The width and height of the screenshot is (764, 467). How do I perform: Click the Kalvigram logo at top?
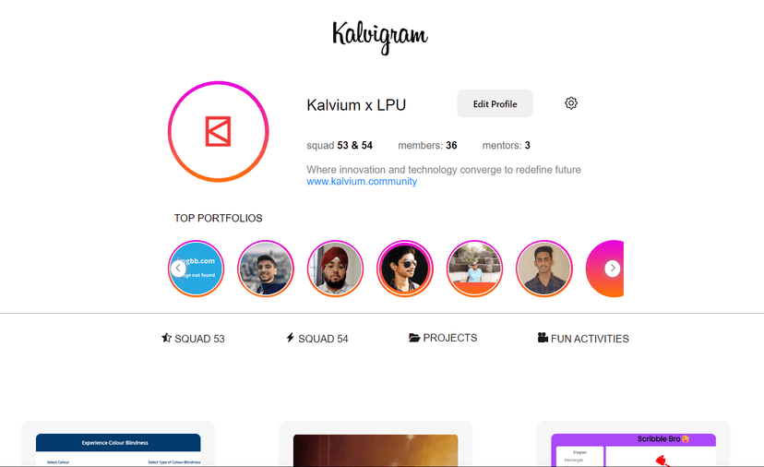[380, 37]
